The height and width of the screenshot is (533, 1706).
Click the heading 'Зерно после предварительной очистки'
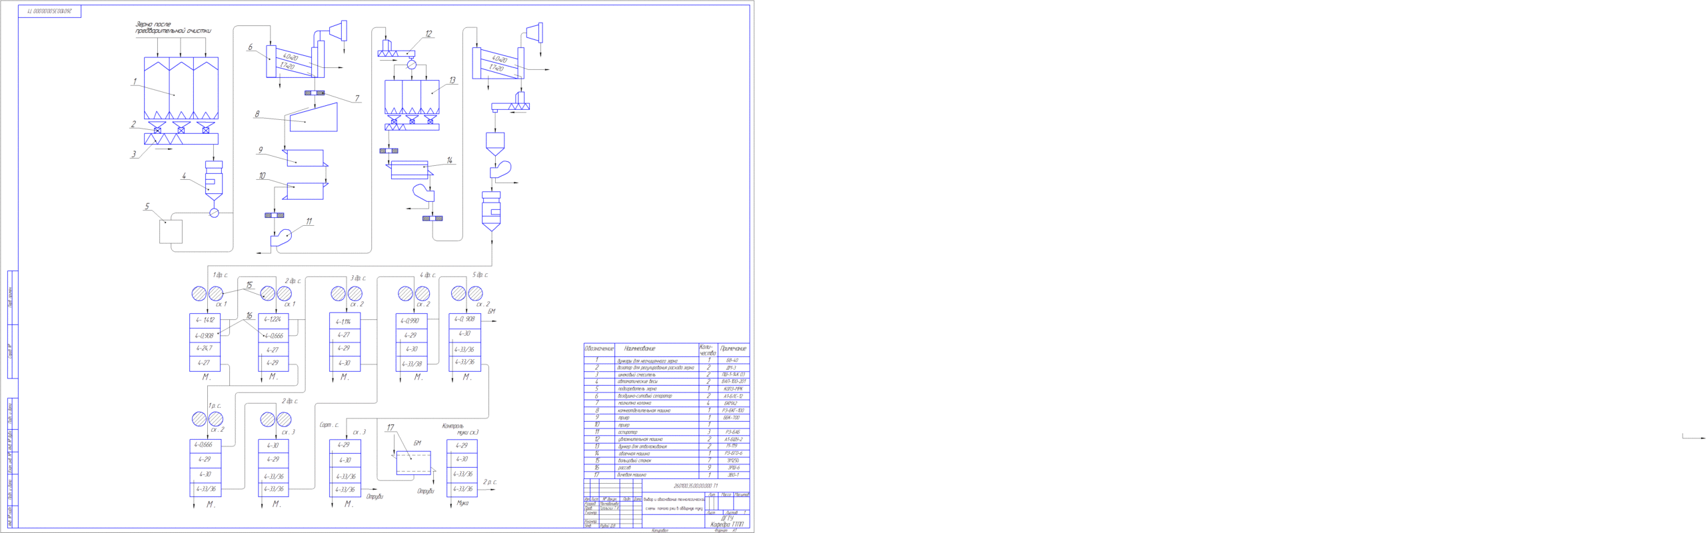pyautogui.click(x=173, y=27)
